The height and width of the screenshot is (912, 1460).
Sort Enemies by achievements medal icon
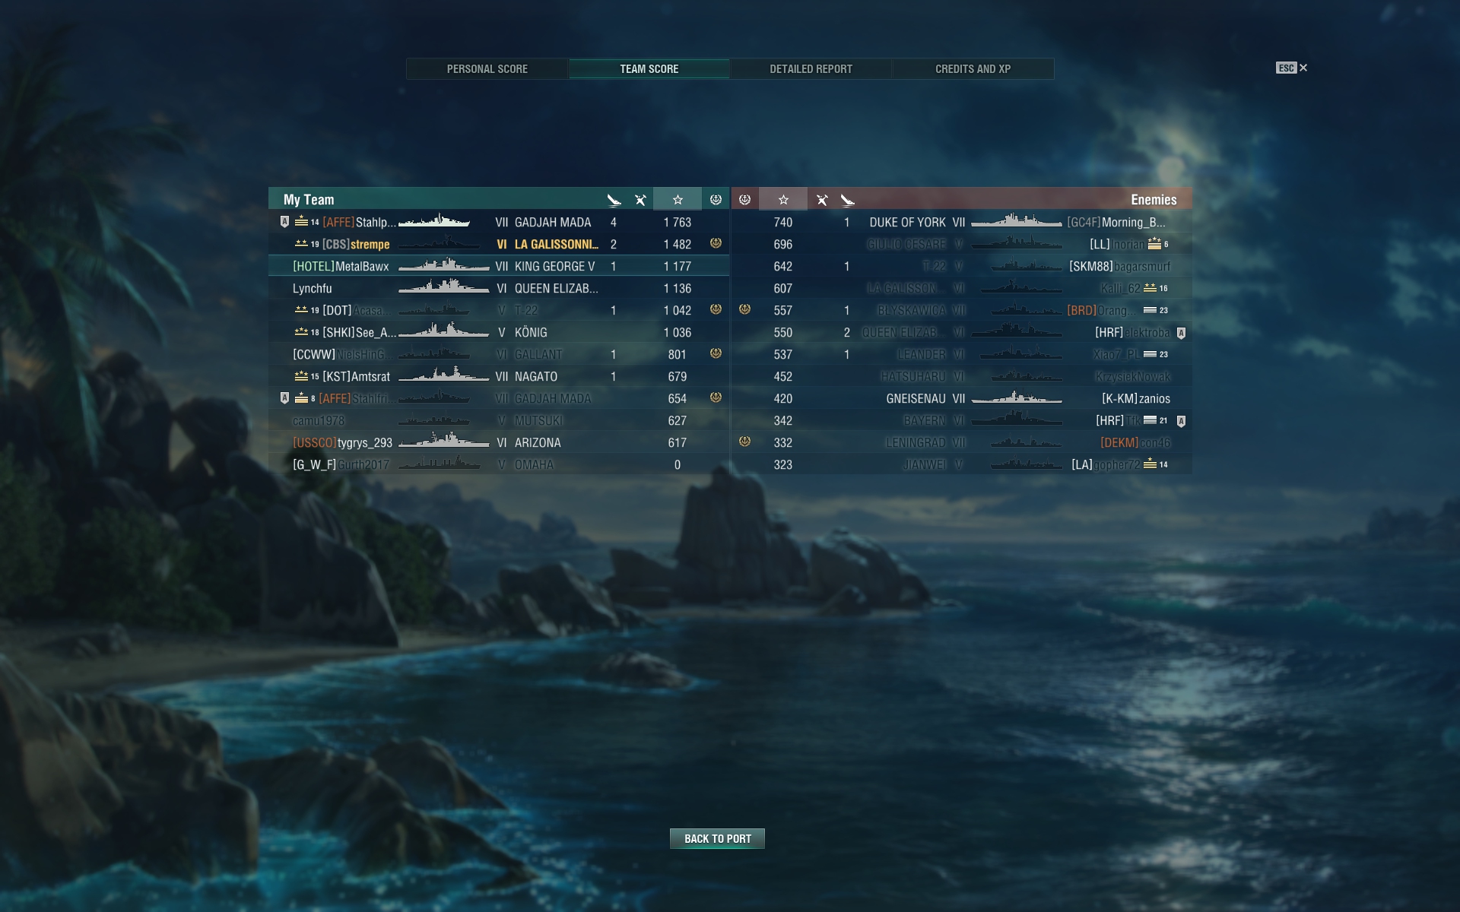pos(744,200)
